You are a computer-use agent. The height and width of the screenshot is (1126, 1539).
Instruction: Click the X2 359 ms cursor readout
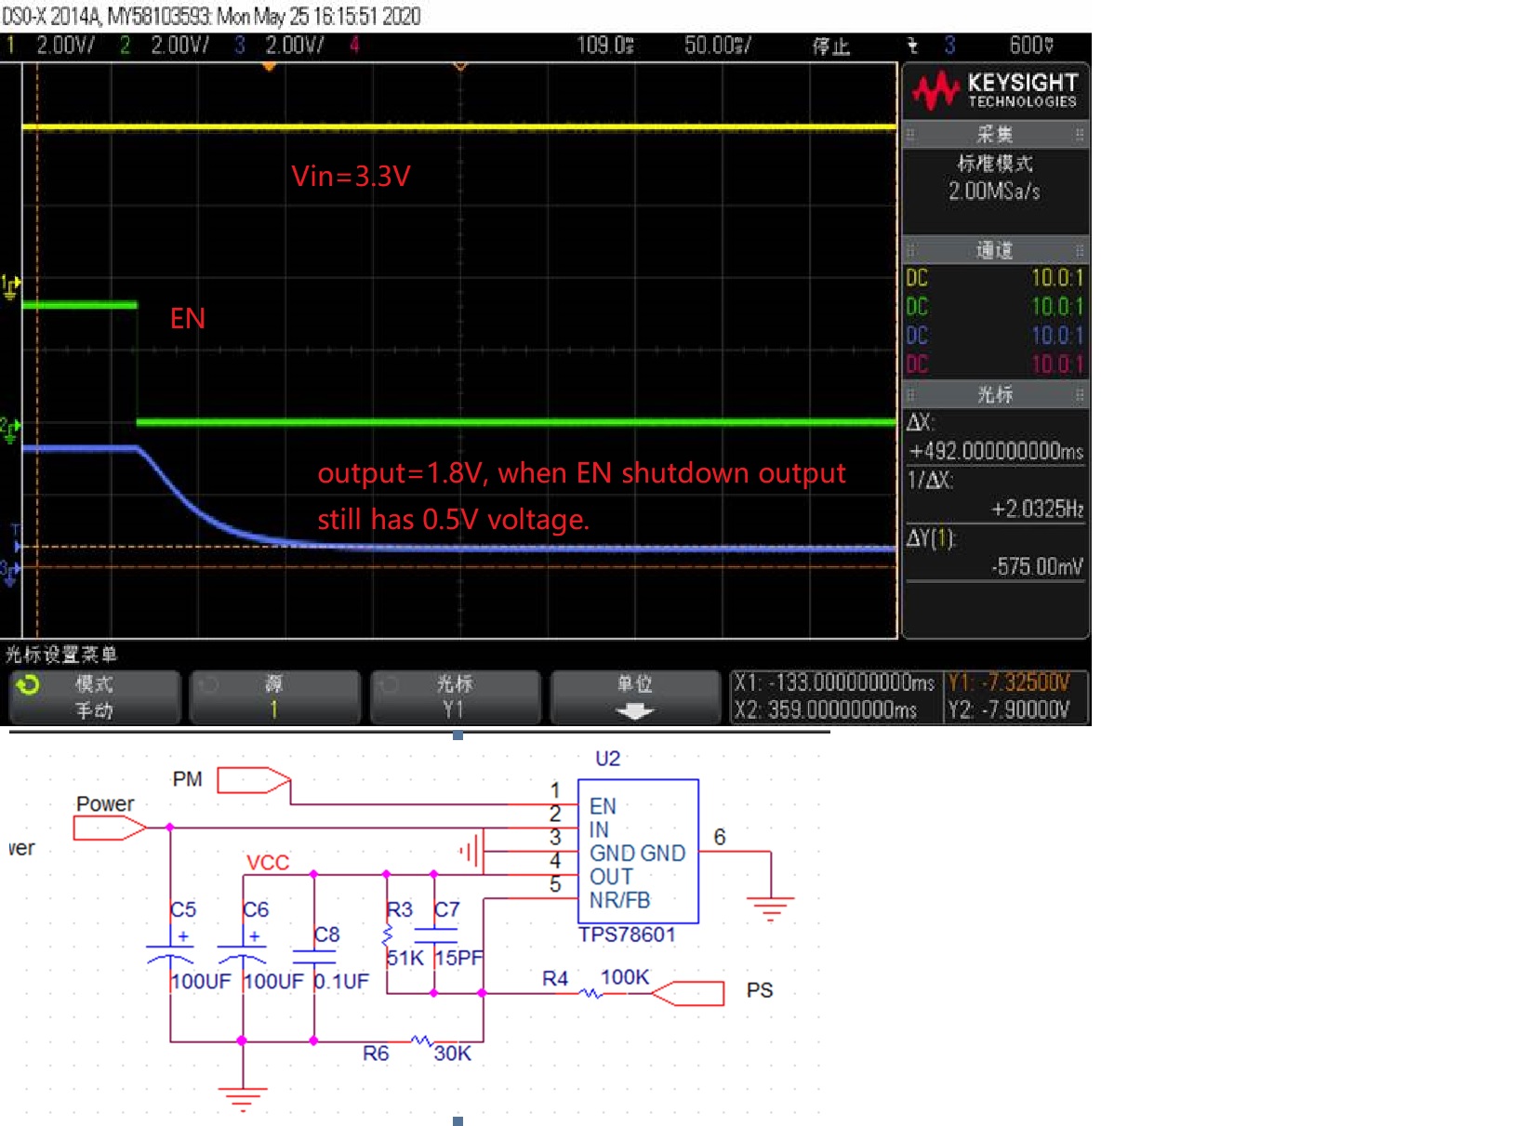[x=826, y=710]
